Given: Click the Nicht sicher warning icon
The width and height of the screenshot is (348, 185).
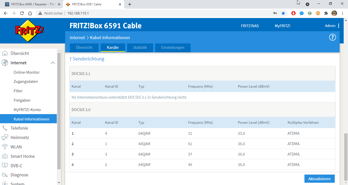Looking at the screenshot, I should click(40, 13).
